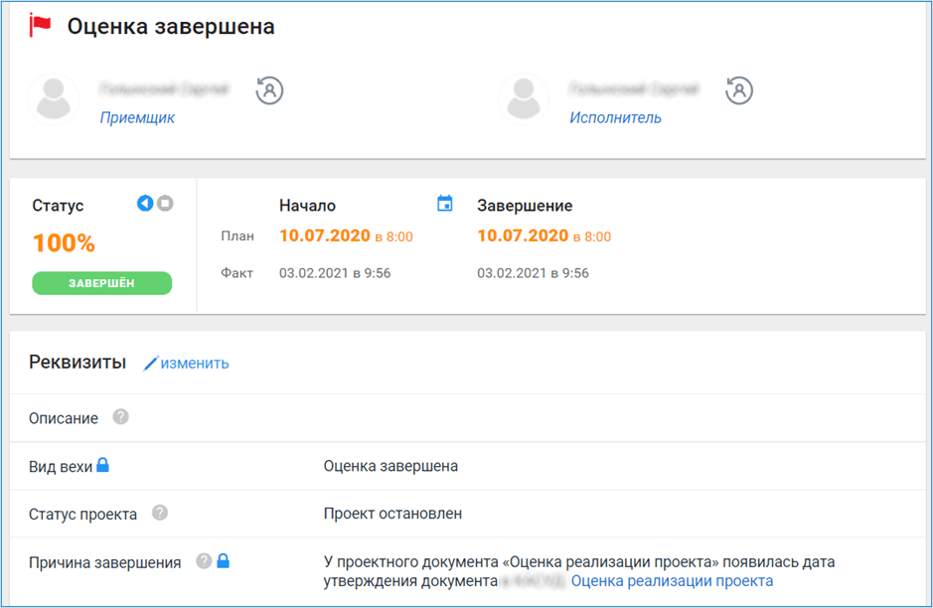Click the reassign icon next to Исполнитель
The image size is (933, 608).
click(x=739, y=90)
